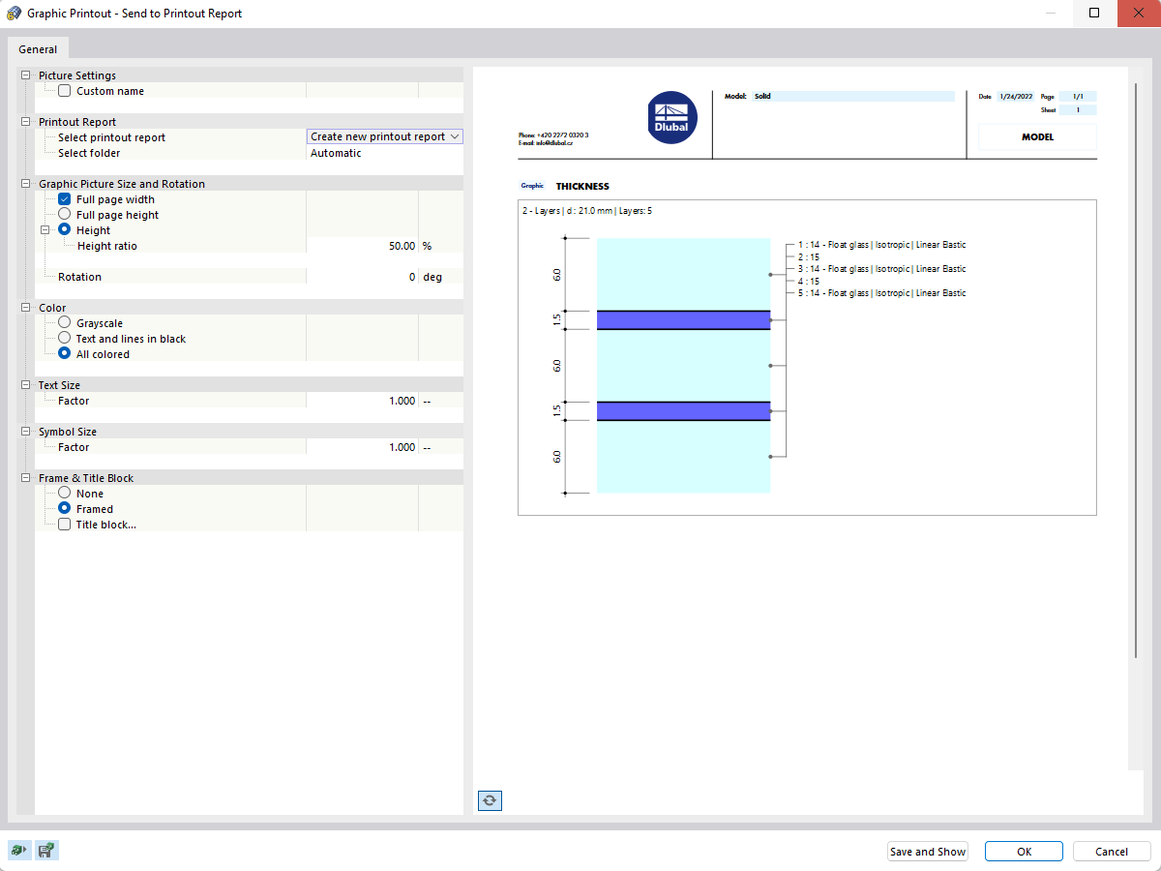Collapse the Printout Report section
The image size is (1161, 871).
[x=25, y=122]
